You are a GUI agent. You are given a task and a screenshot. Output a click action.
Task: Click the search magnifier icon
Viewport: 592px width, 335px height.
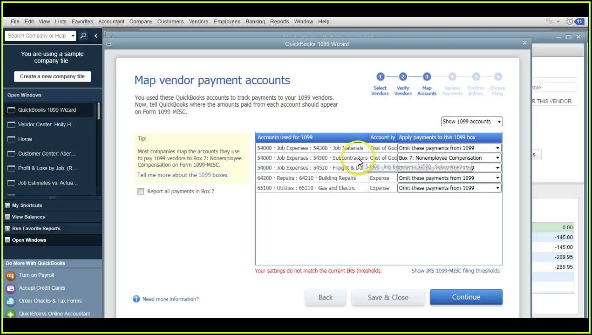[x=83, y=36]
